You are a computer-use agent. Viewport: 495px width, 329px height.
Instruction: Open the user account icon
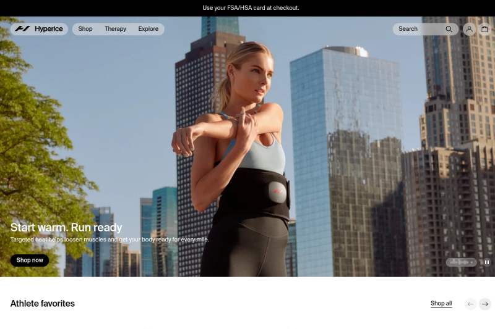coord(470,29)
